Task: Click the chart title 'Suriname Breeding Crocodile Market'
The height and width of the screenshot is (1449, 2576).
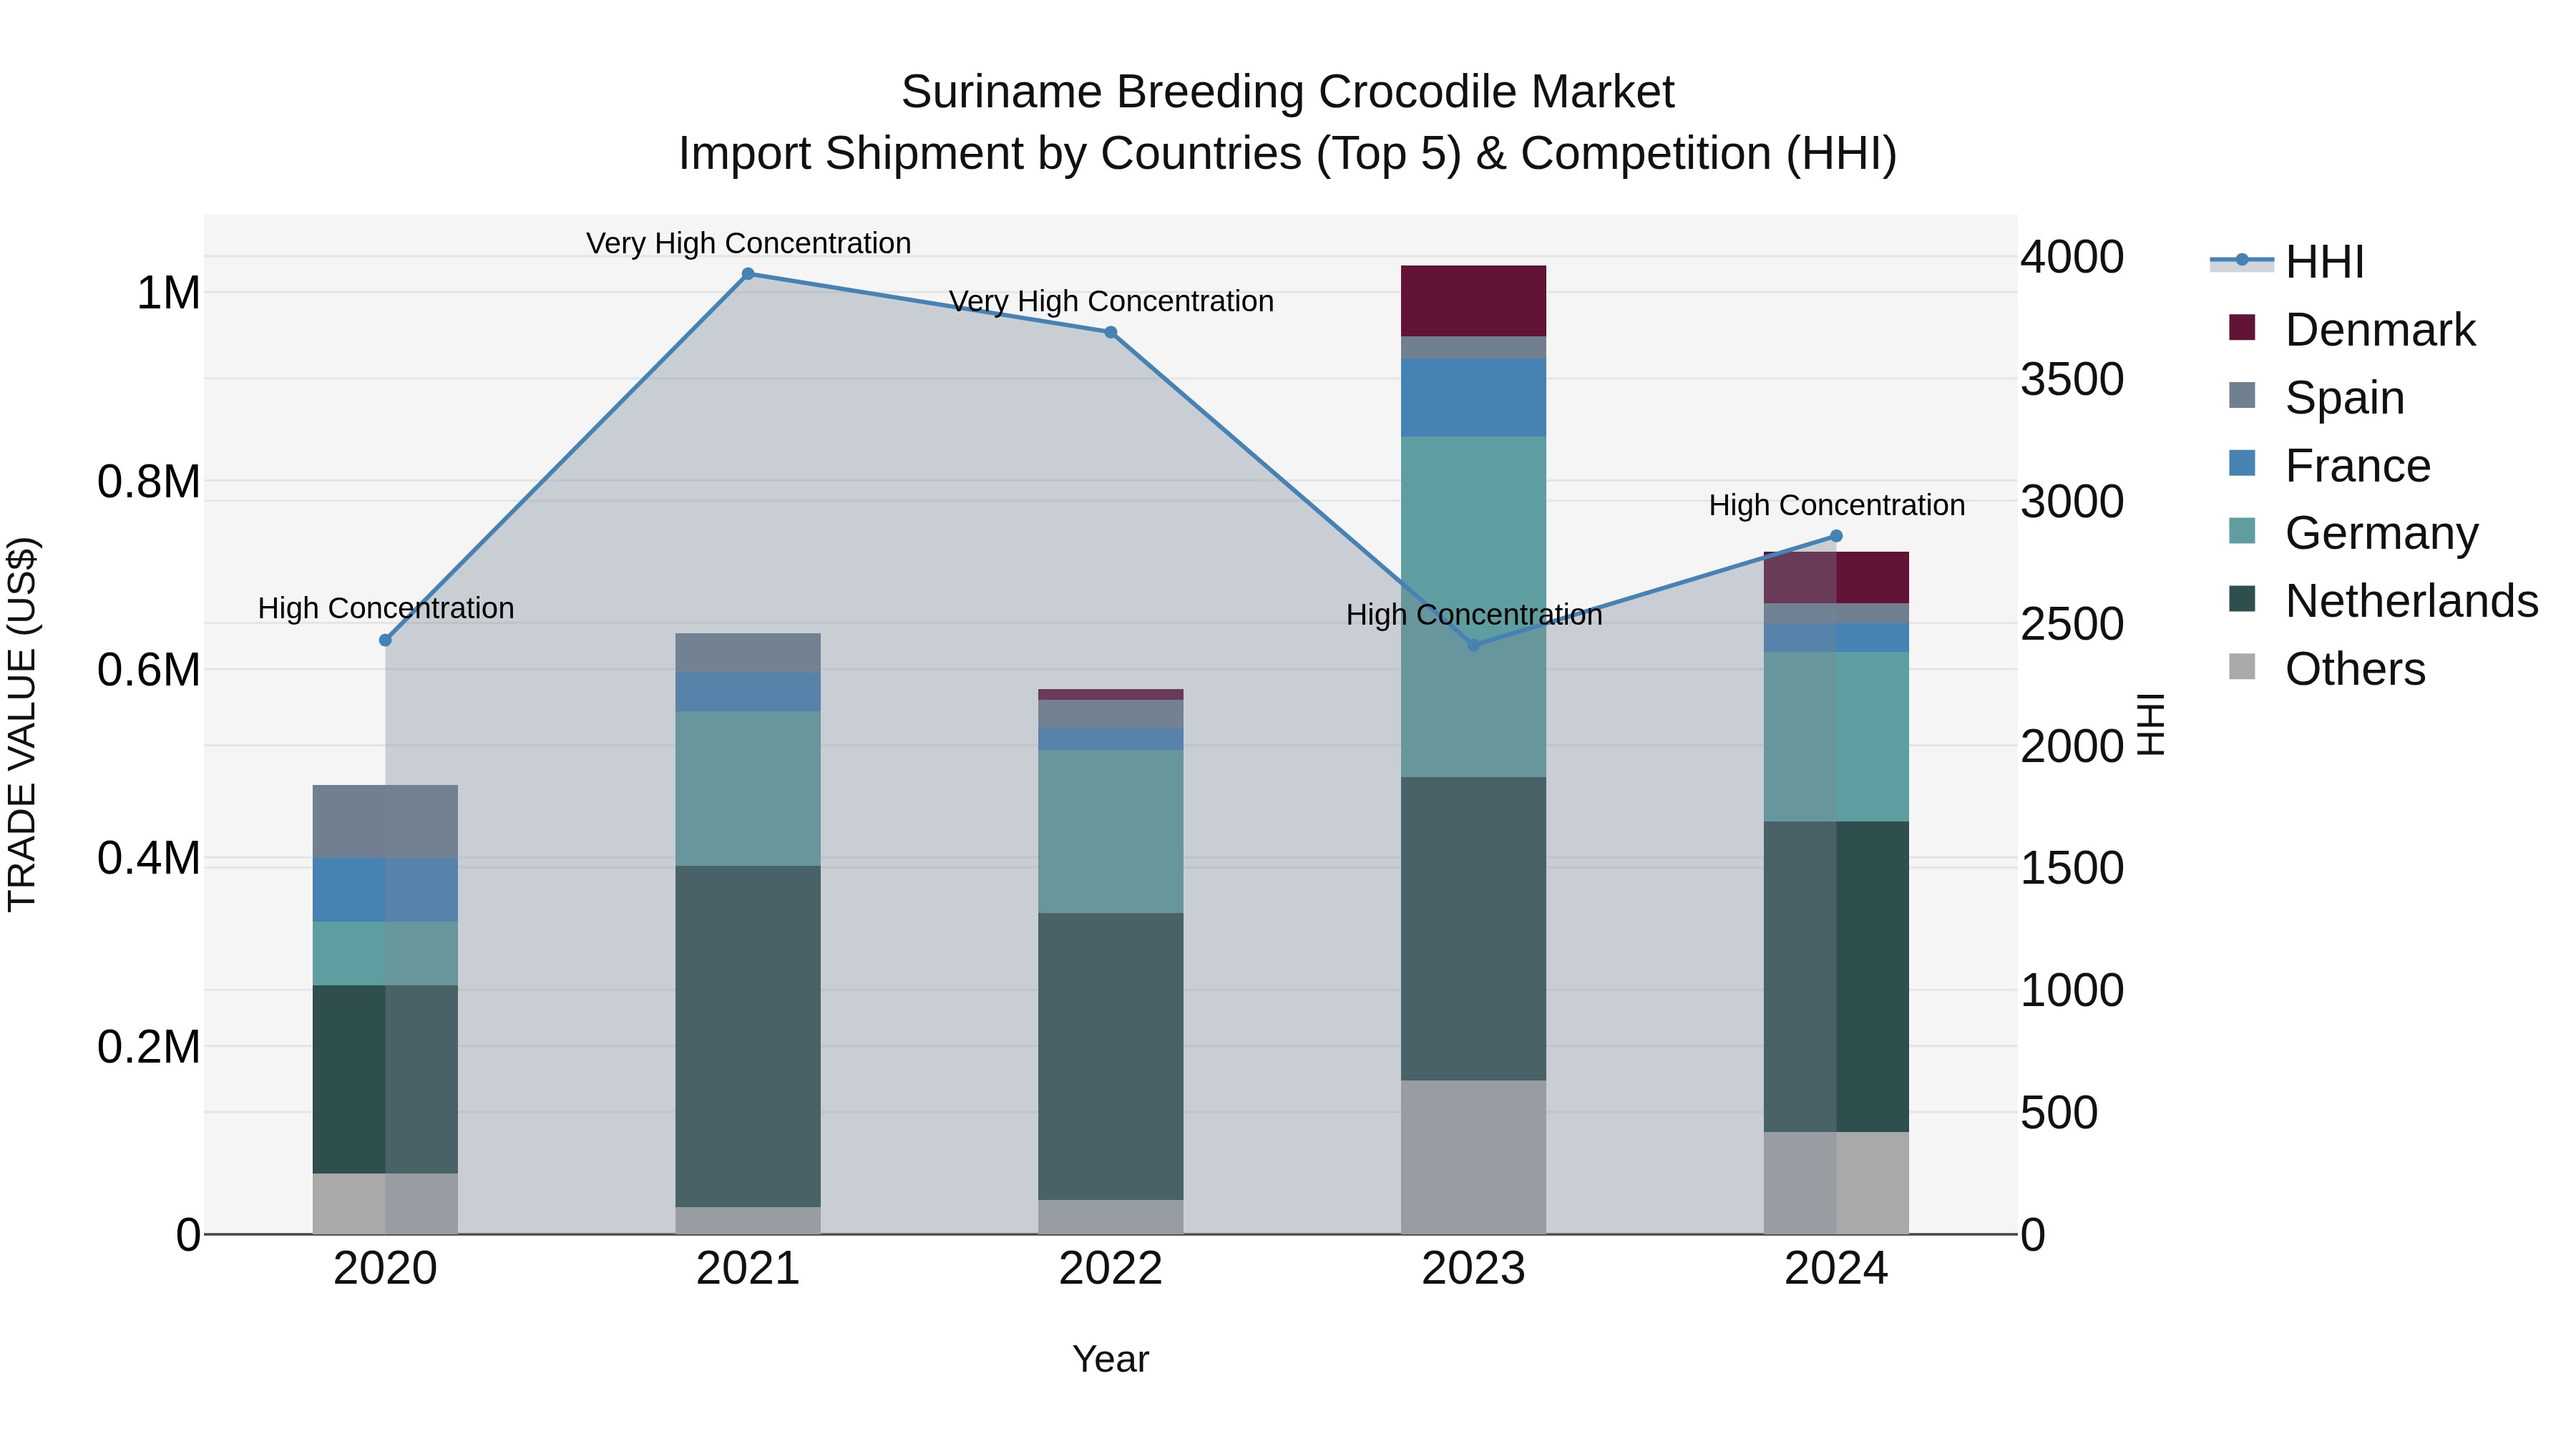Action: pyautogui.click(x=1288, y=92)
